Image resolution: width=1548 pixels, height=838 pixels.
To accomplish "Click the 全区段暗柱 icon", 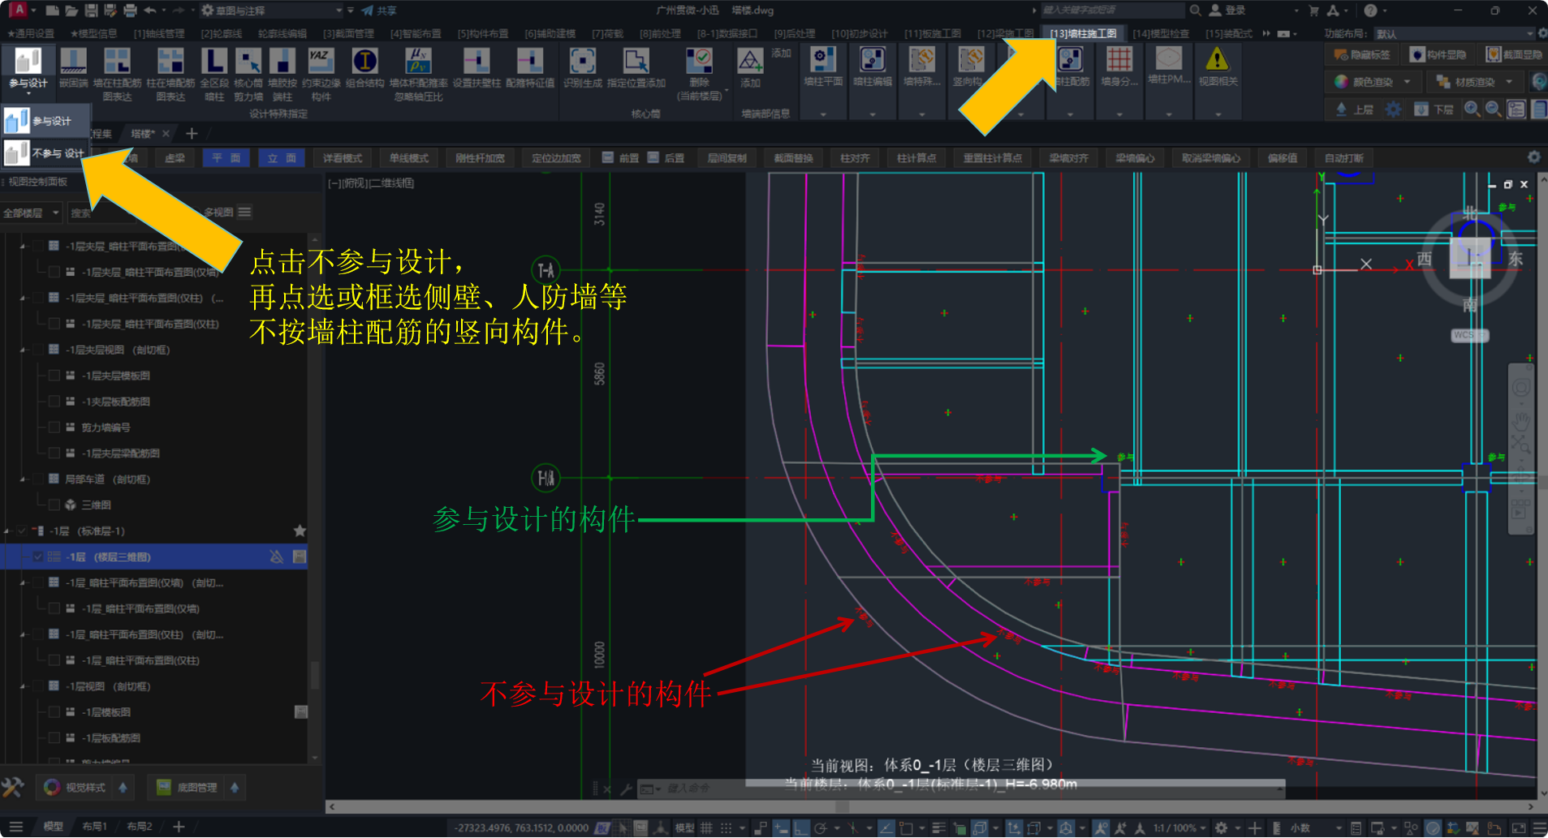I will point(214,62).
